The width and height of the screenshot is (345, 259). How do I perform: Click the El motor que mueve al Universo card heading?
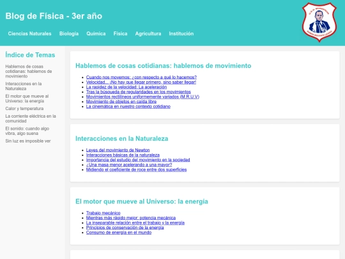tap(141, 201)
